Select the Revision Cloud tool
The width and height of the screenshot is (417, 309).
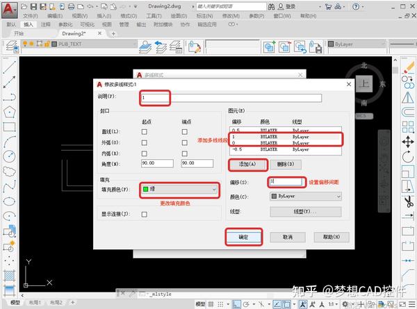pyautogui.click(x=9, y=172)
